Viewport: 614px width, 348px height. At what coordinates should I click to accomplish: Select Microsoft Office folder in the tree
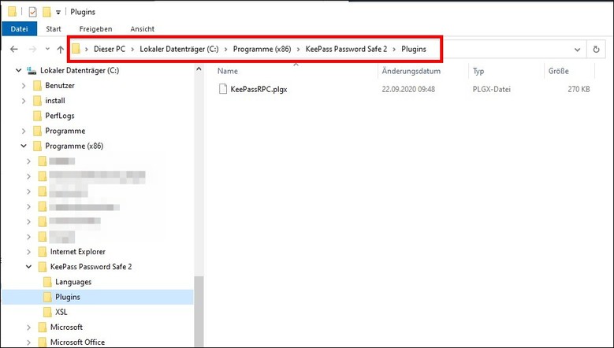[77, 342]
